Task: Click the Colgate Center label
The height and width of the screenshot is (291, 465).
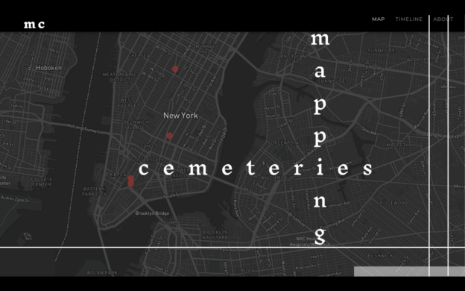Action: coord(42,182)
